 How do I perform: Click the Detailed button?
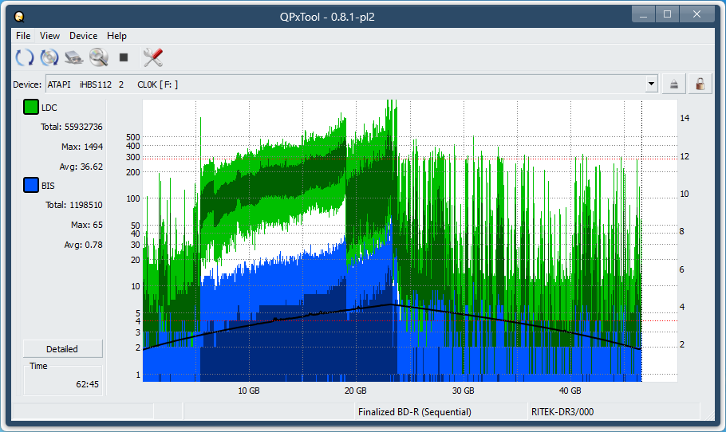(62, 349)
